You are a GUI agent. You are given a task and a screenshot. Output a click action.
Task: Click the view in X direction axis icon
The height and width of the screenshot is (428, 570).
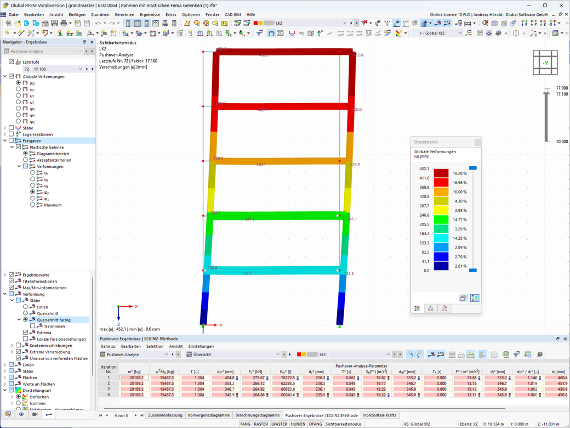coord(525,23)
